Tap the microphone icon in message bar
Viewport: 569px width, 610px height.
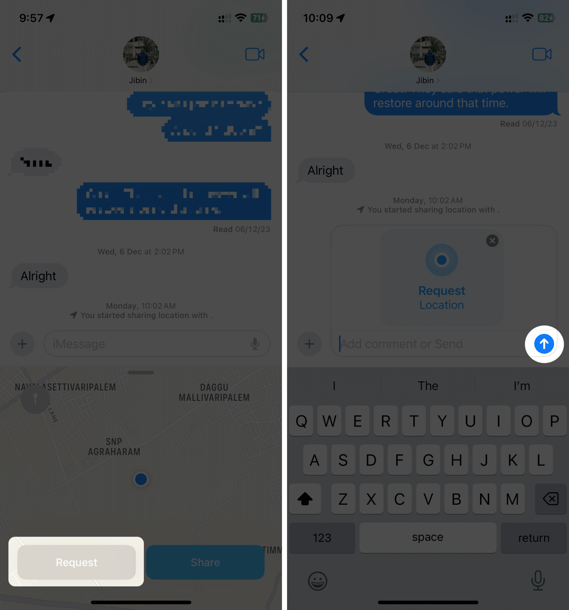click(255, 343)
